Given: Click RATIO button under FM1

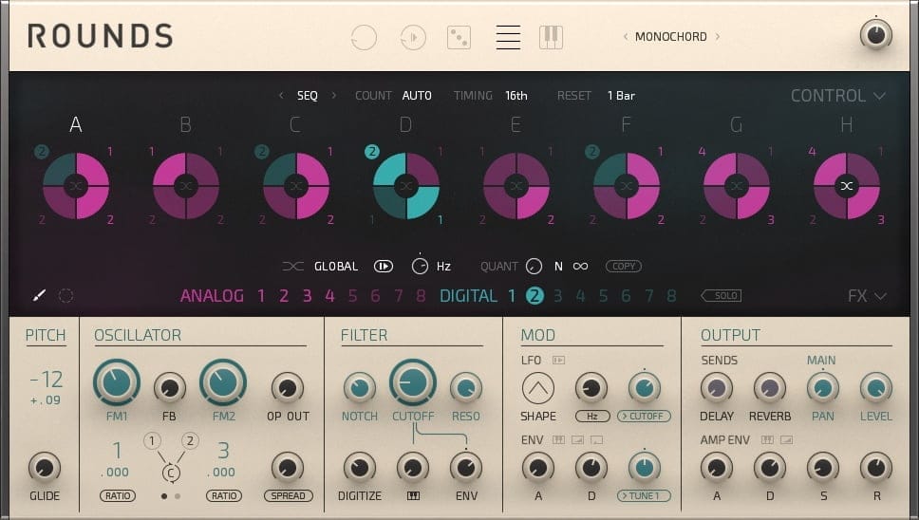Looking at the screenshot, I should [x=118, y=496].
